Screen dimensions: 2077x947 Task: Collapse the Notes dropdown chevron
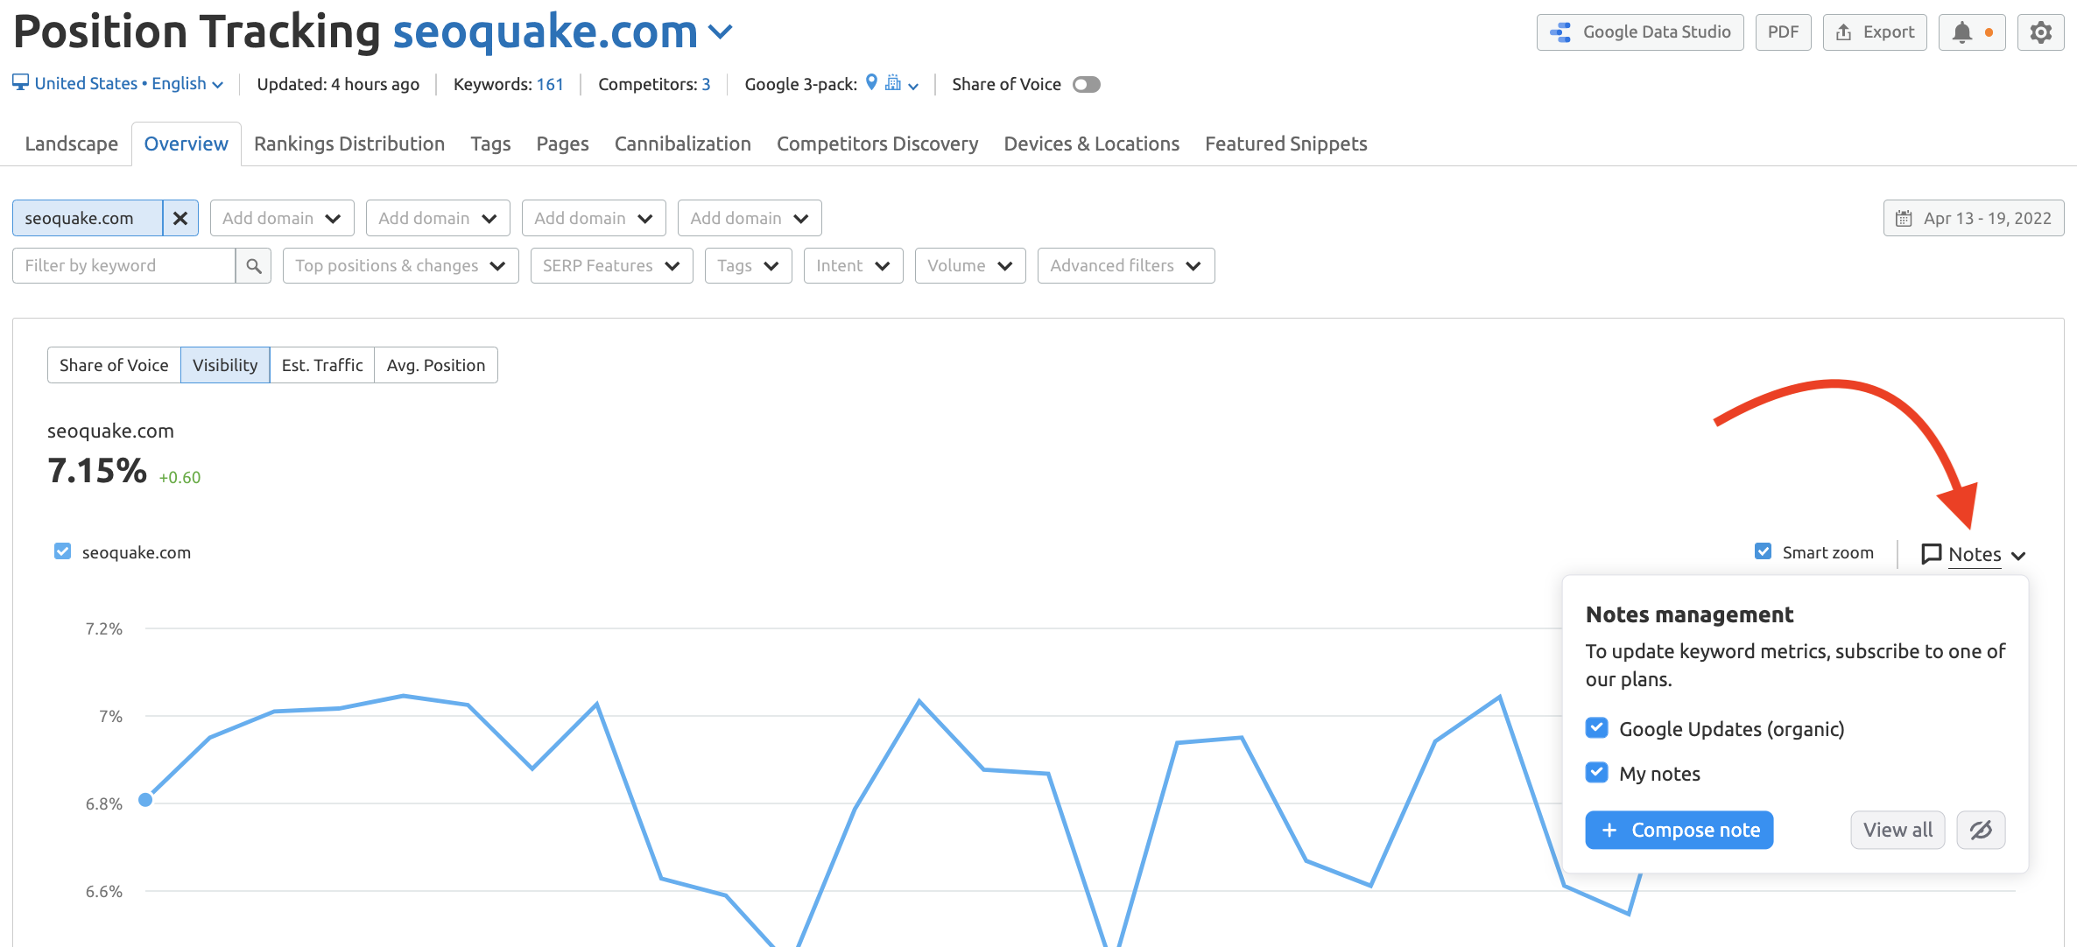2018,556
